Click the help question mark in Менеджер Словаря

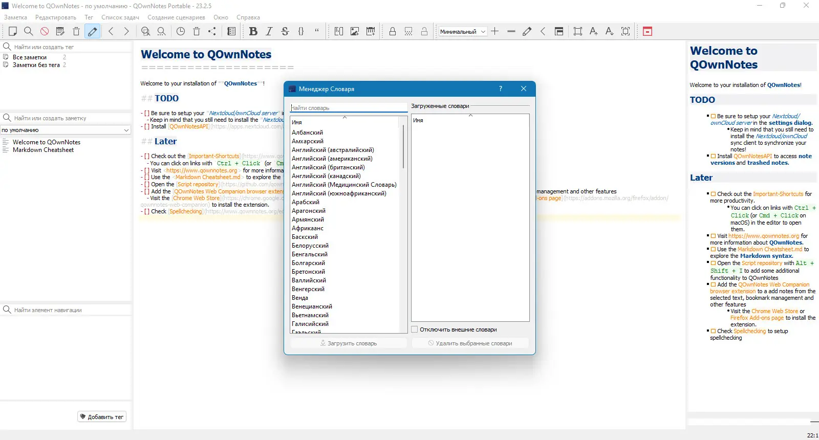(501, 89)
